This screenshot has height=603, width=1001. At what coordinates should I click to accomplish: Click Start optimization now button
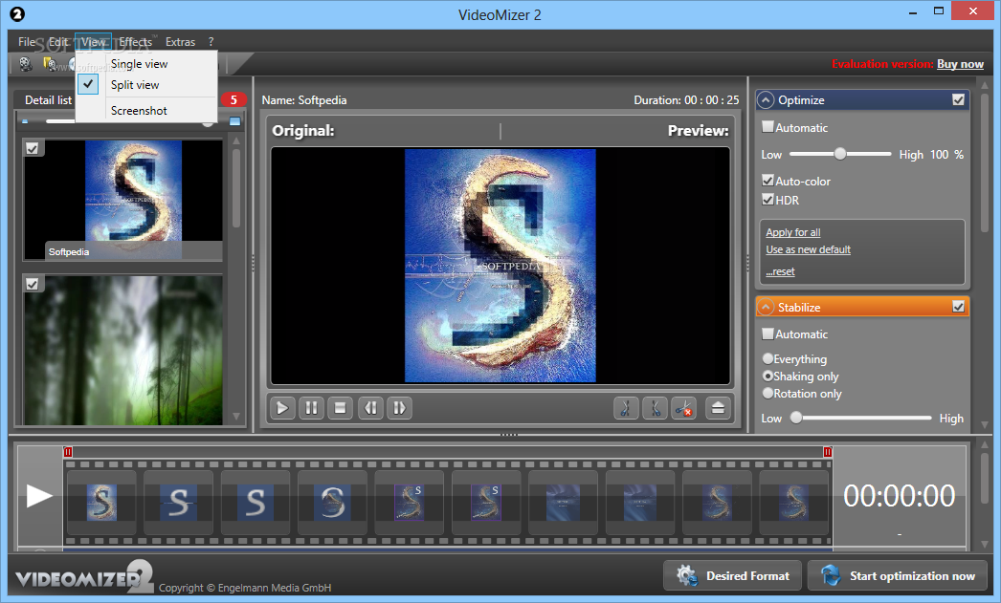(897, 575)
